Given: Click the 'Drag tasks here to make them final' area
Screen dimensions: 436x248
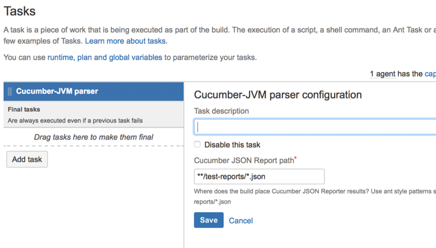Looking at the screenshot, I should [94, 137].
